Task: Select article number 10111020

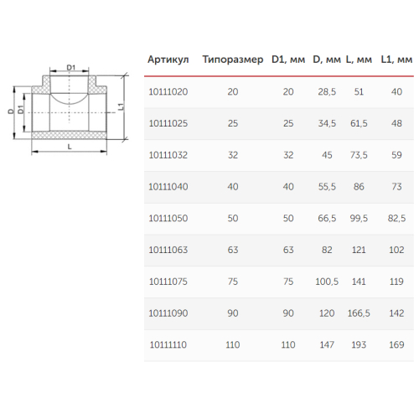Action: coord(168,92)
